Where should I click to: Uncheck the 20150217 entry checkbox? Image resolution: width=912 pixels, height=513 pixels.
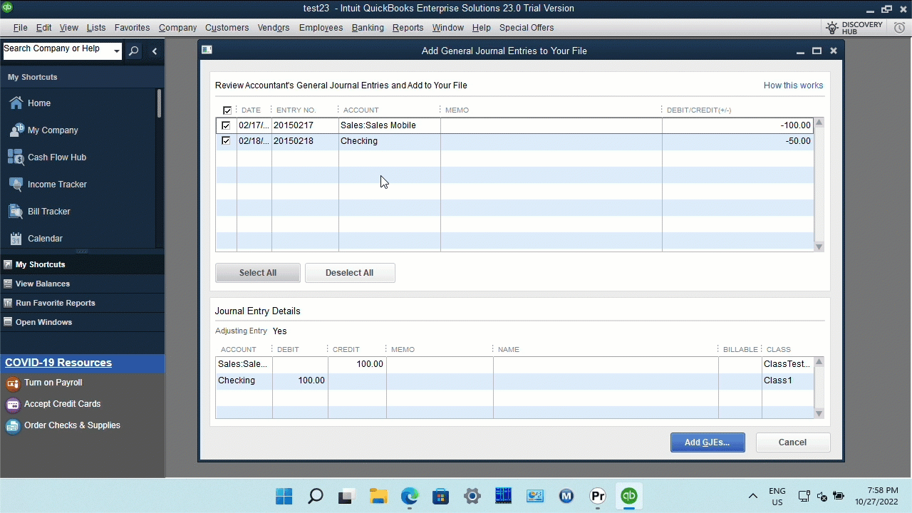pos(226,125)
